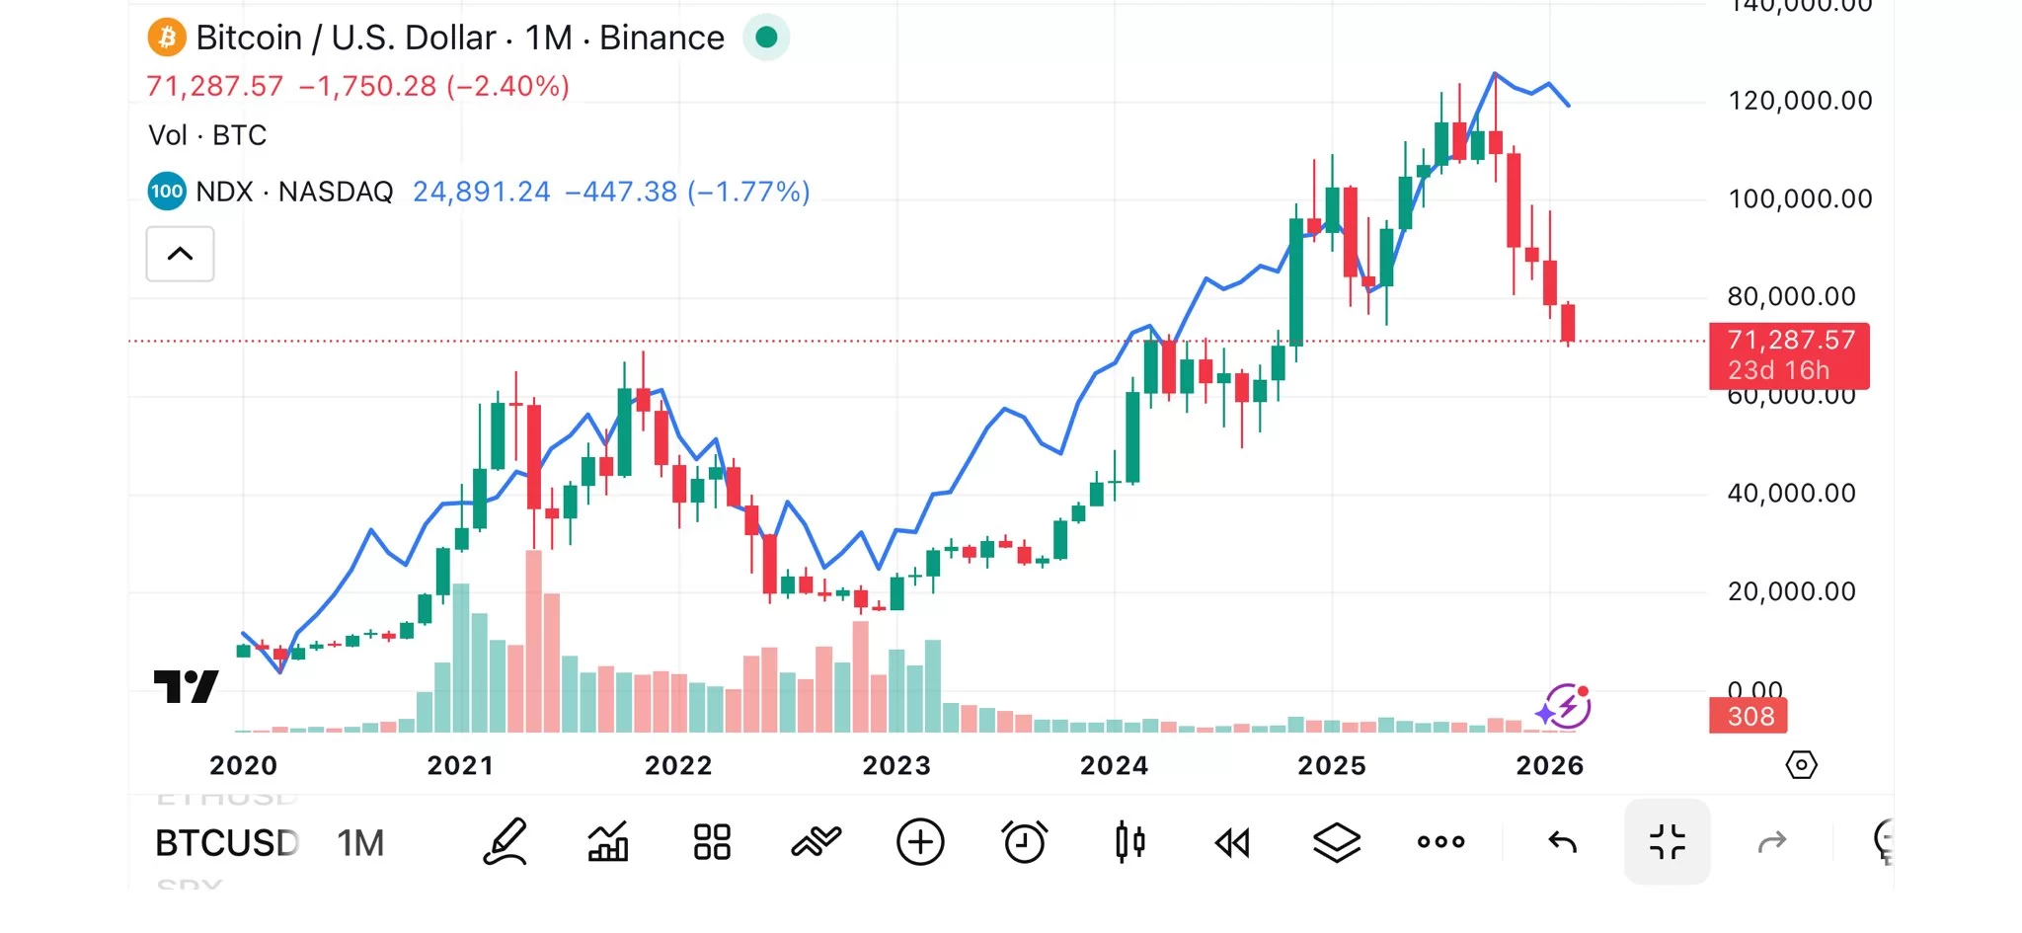Screen dimensions: 2022x933
Task: Exit fullscreen with the collapse arrows button
Action: tap(1667, 842)
